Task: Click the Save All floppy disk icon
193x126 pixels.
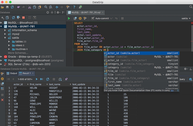Action: 7,7
